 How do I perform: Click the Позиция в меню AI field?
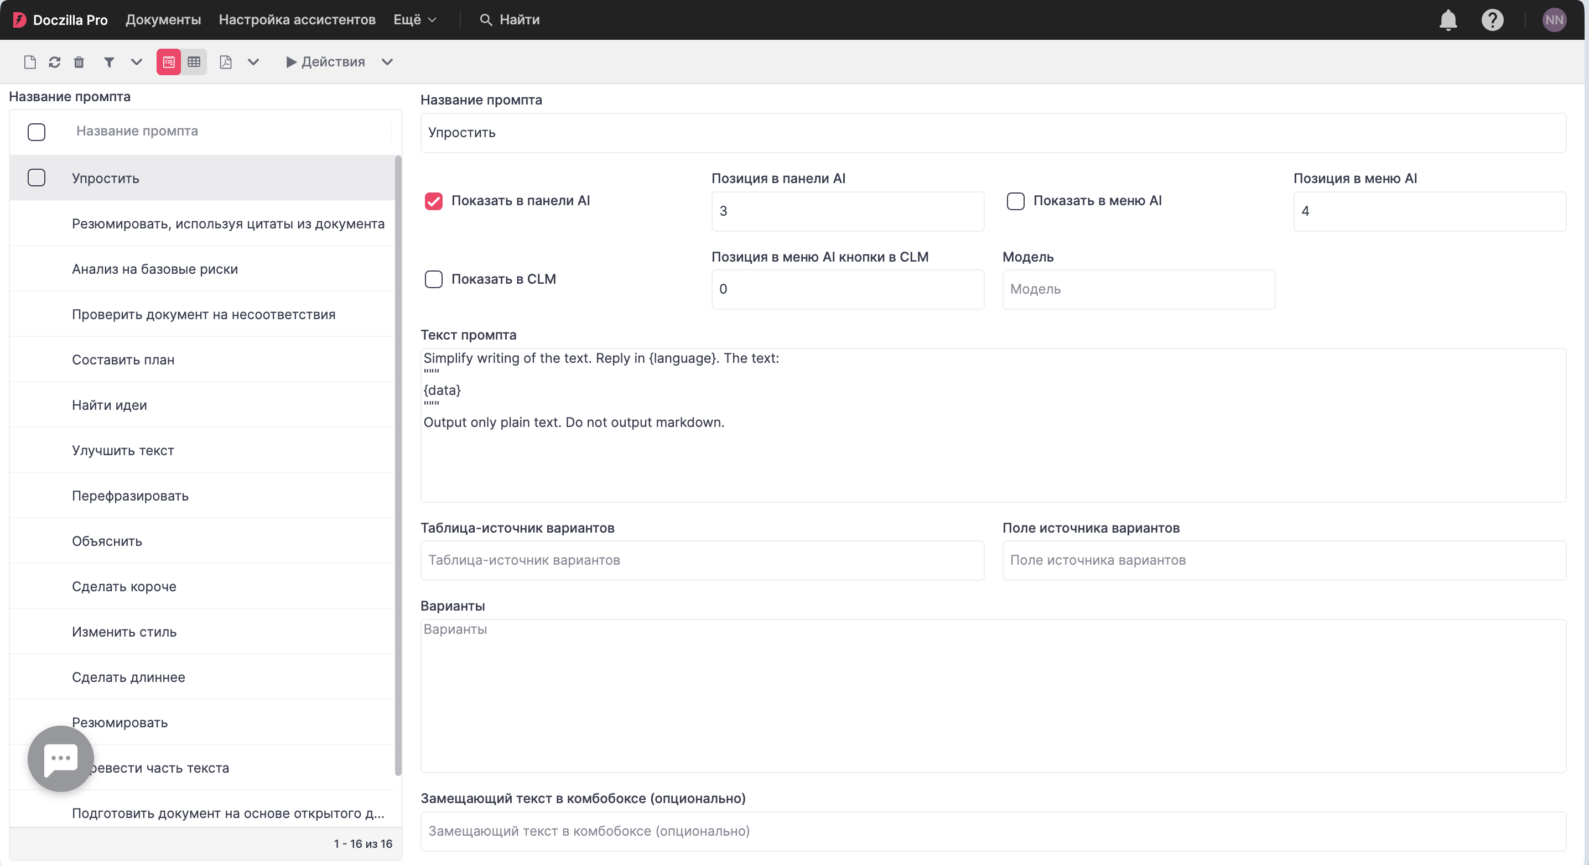[1429, 211]
